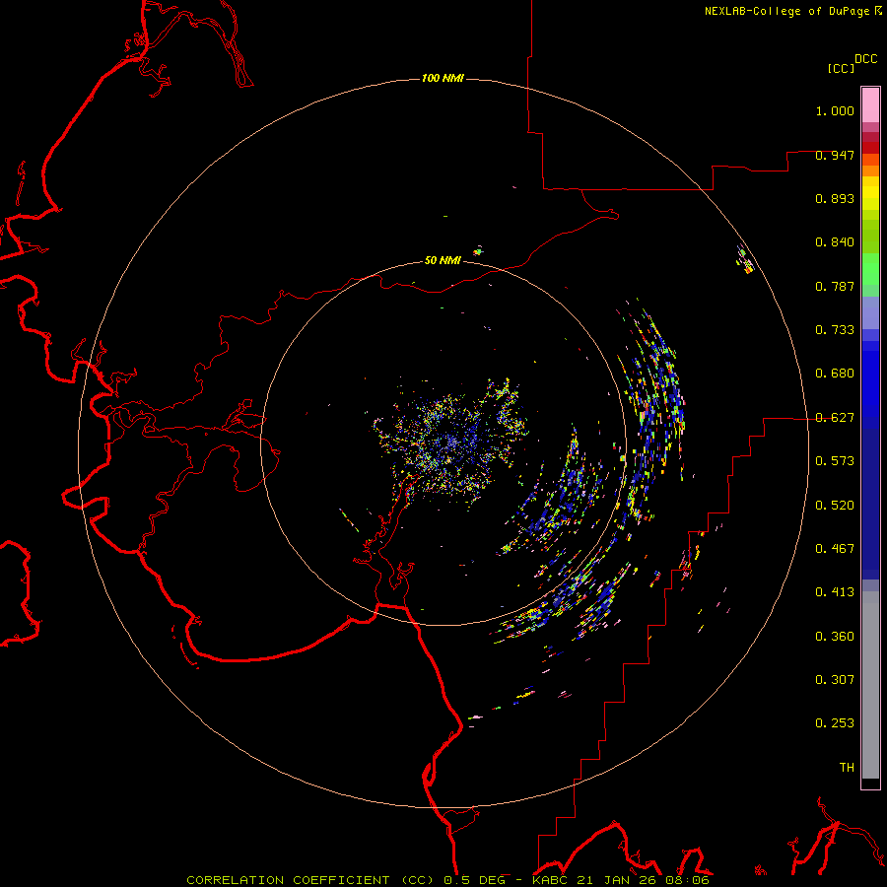887x887 pixels.
Task: Click the 0.413 color scale label
Action: [835, 592]
